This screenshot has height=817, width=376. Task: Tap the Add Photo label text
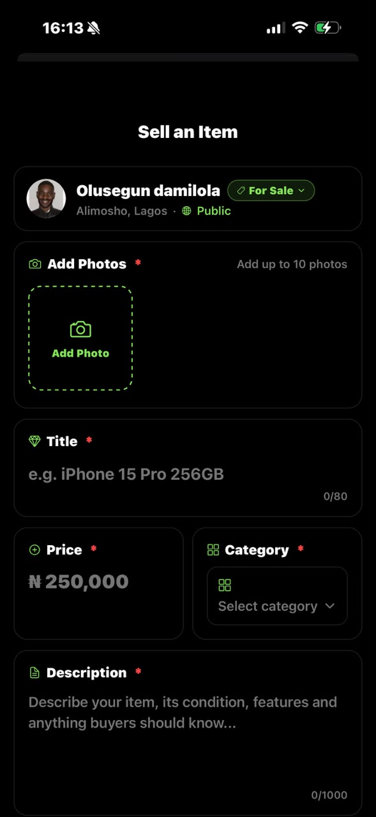80,353
